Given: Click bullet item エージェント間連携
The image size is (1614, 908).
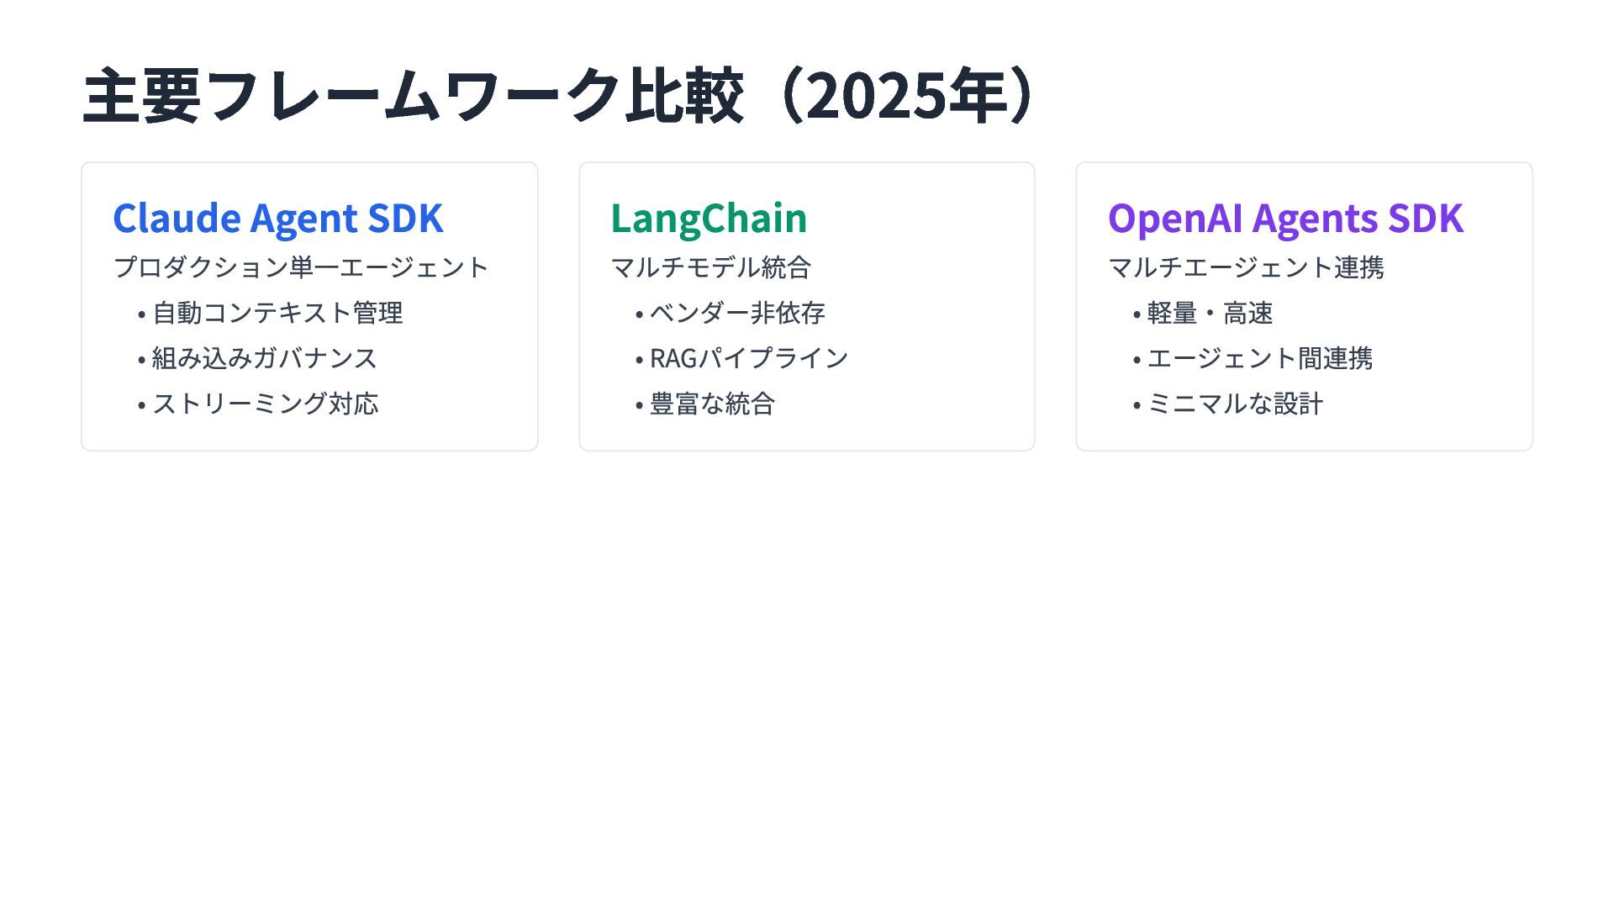Looking at the screenshot, I should tap(1259, 358).
